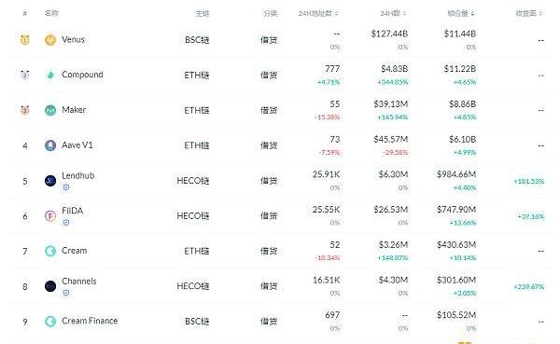Click the Venus project logo icon
560x344 pixels.
50,39
